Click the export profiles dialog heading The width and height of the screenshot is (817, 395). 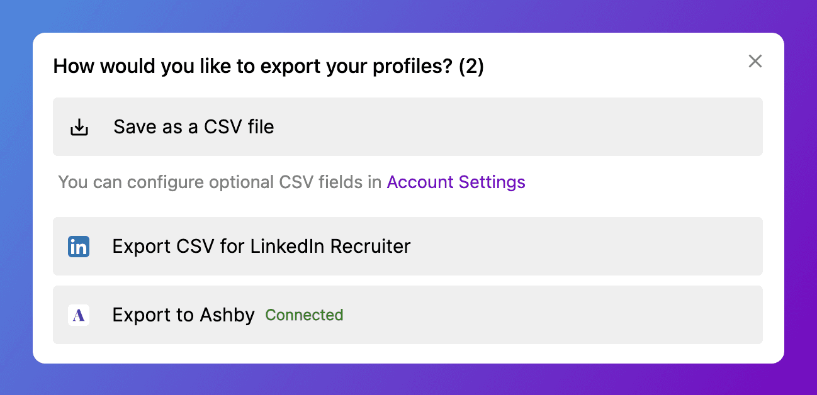coord(252,66)
